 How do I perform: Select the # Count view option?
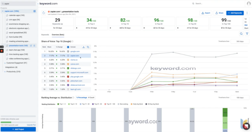click(91, 97)
